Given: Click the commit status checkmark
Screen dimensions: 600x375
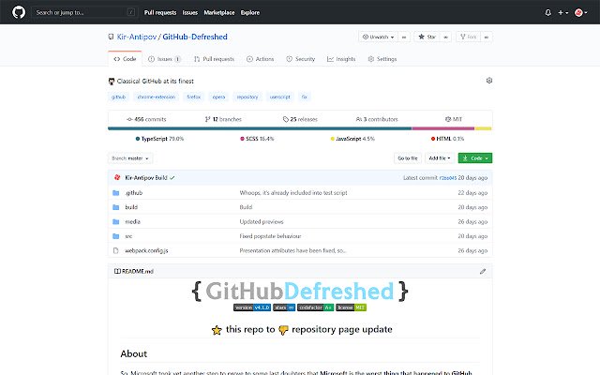Looking at the screenshot, I should pyautogui.click(x=172, y=177).
